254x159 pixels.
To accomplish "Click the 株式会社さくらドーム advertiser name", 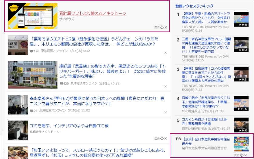I will 44,132.
